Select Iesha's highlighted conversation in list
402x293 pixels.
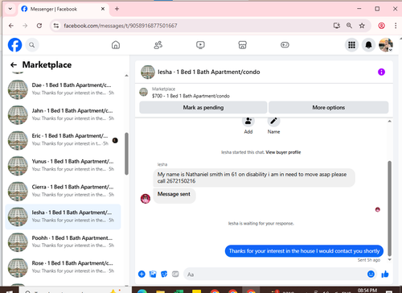click(64, 217)
